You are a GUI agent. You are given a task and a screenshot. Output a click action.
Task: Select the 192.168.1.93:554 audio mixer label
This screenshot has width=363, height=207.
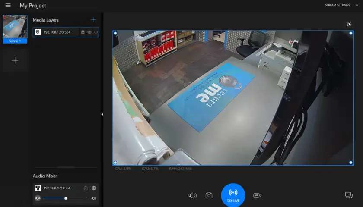click(x=57, y=188)
